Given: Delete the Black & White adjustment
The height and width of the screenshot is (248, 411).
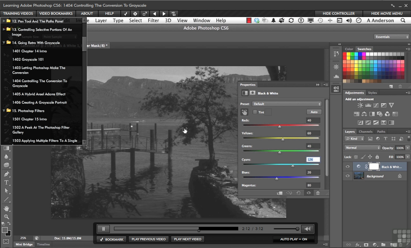Looking at the screenshot, I should point(318,193).
